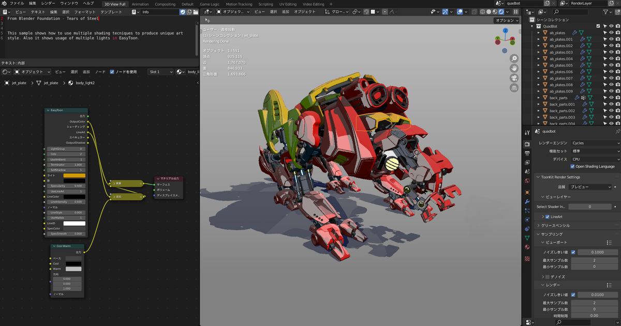Select solid viewport shading mode
The height and width of the screenshot is (326, 621).
tap(490, 11)
